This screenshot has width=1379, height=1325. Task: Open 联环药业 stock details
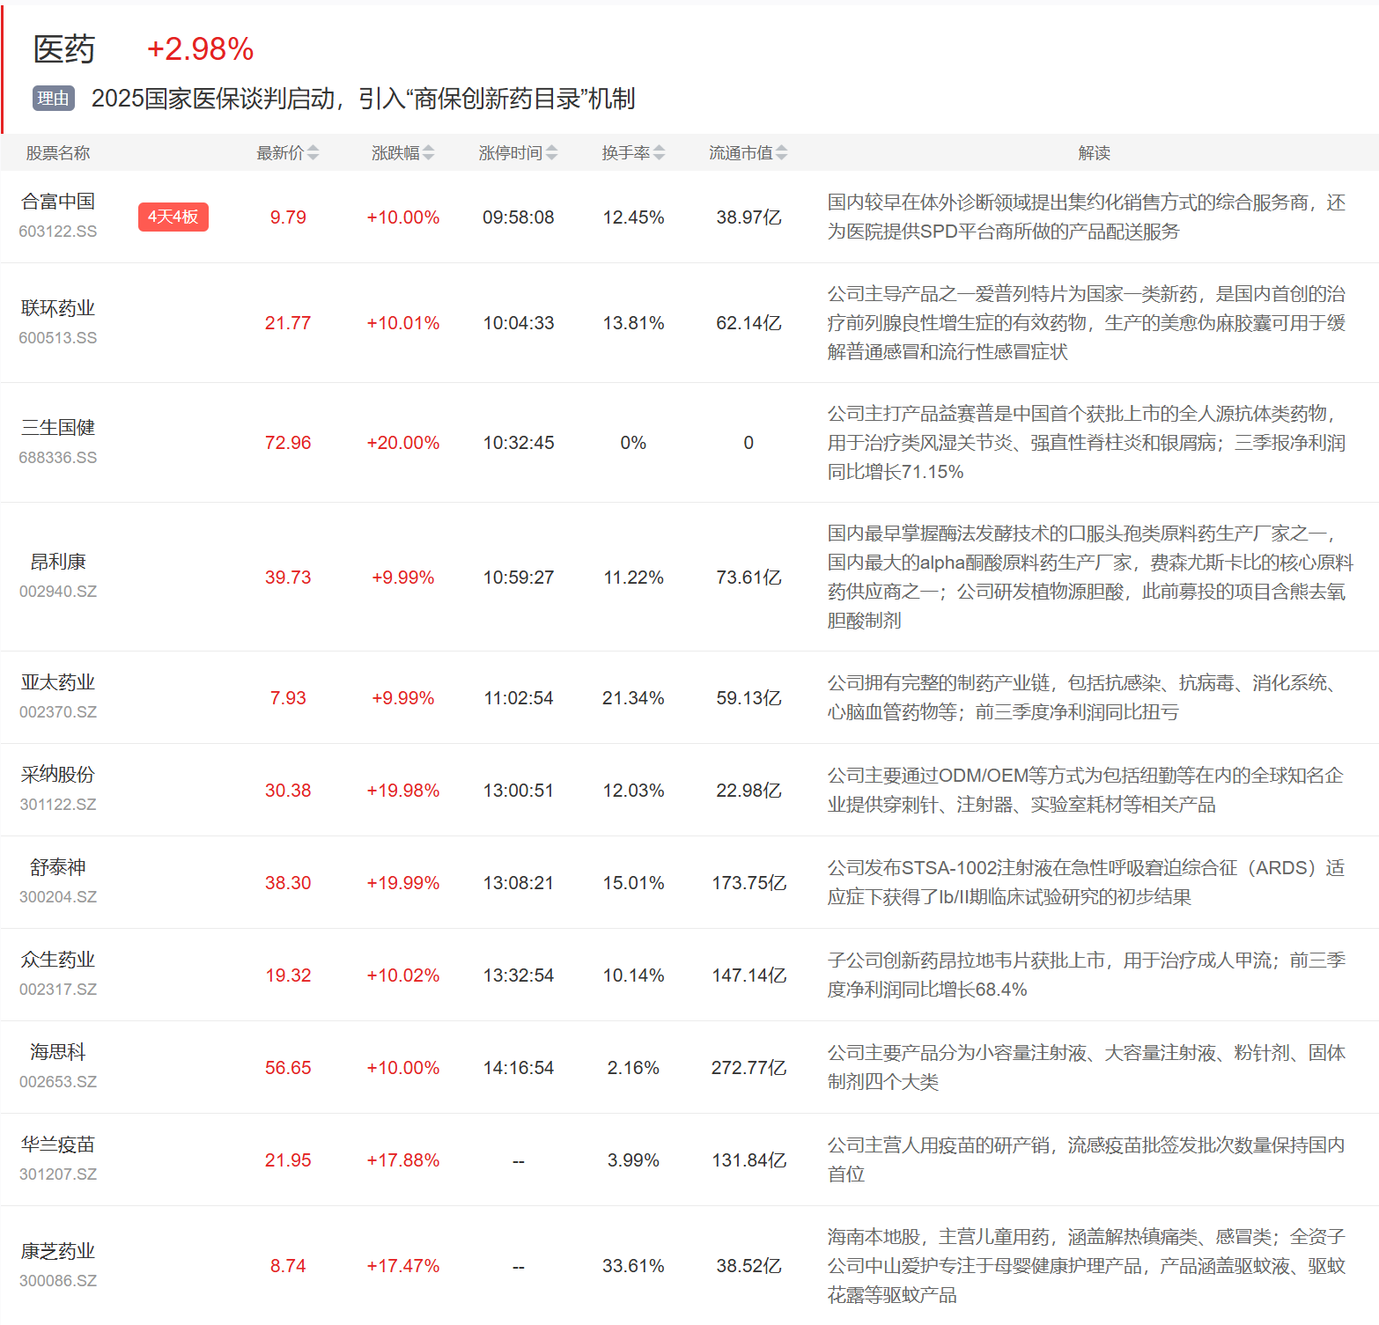tap(58, 308)
